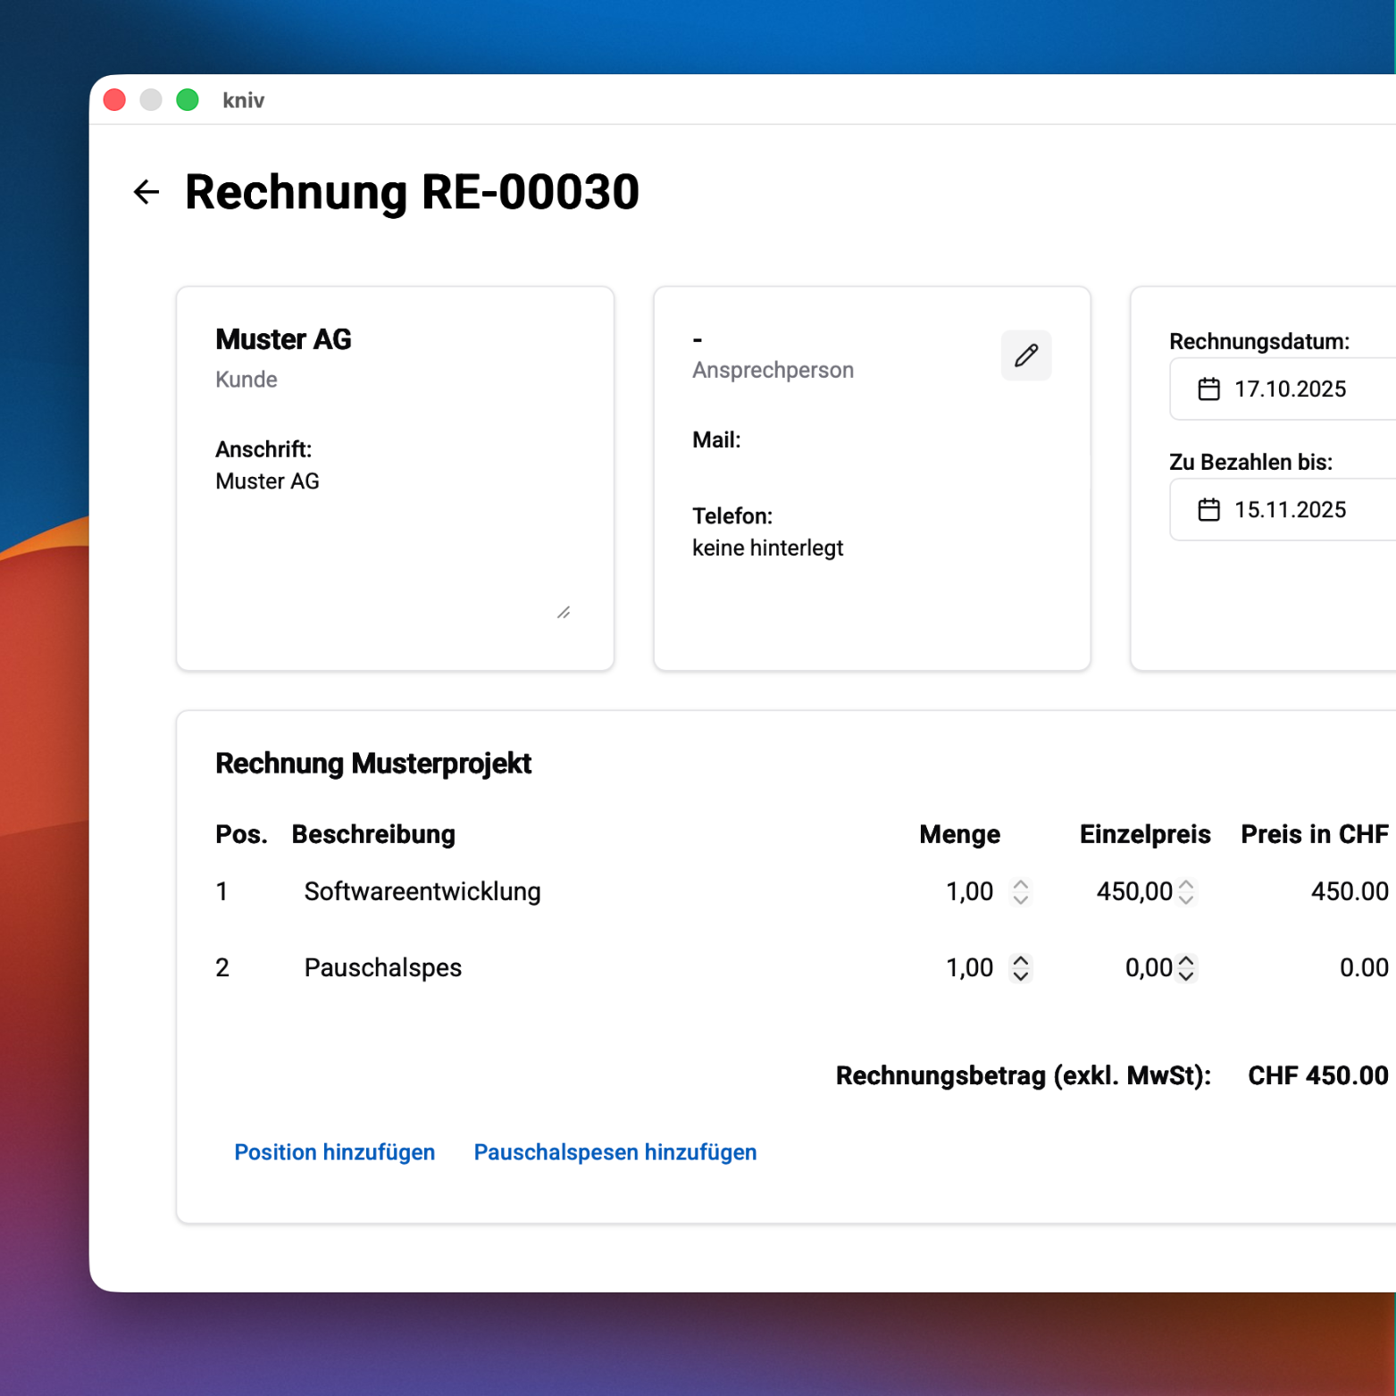
Task: Decrease Einzelpreis for Pauschalspes row
Action: 1186,975
